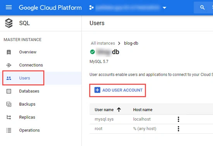
Task: Click the Connections icon in sidebar
Action: pyautogui.click(x=9, y=65)
